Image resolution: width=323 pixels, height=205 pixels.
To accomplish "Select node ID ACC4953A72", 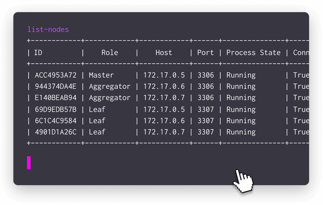I will (56, 75).
